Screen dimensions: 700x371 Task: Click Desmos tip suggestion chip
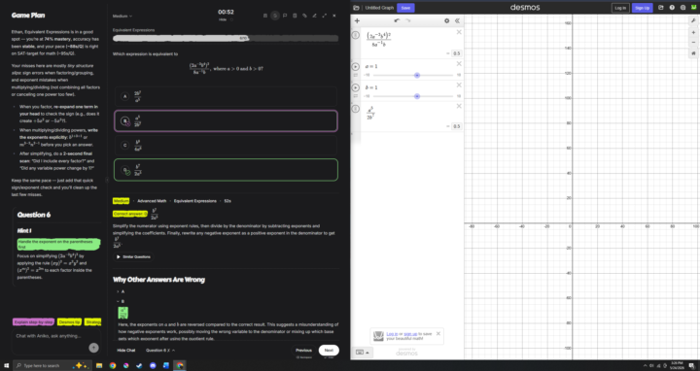pos(69,321)
